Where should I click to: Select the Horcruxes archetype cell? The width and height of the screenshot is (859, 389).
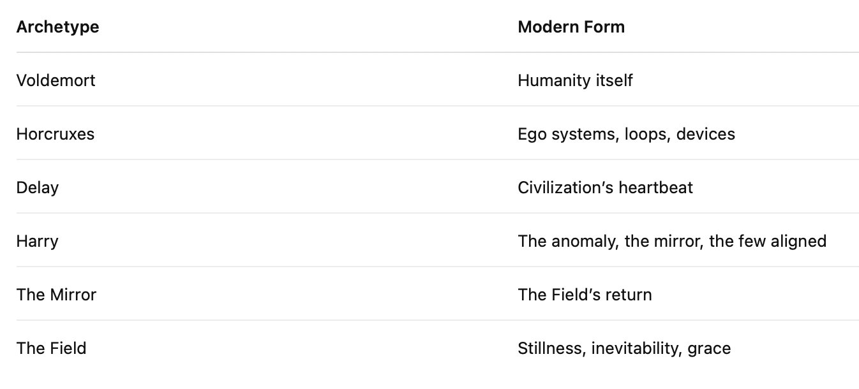coord(55,135)
